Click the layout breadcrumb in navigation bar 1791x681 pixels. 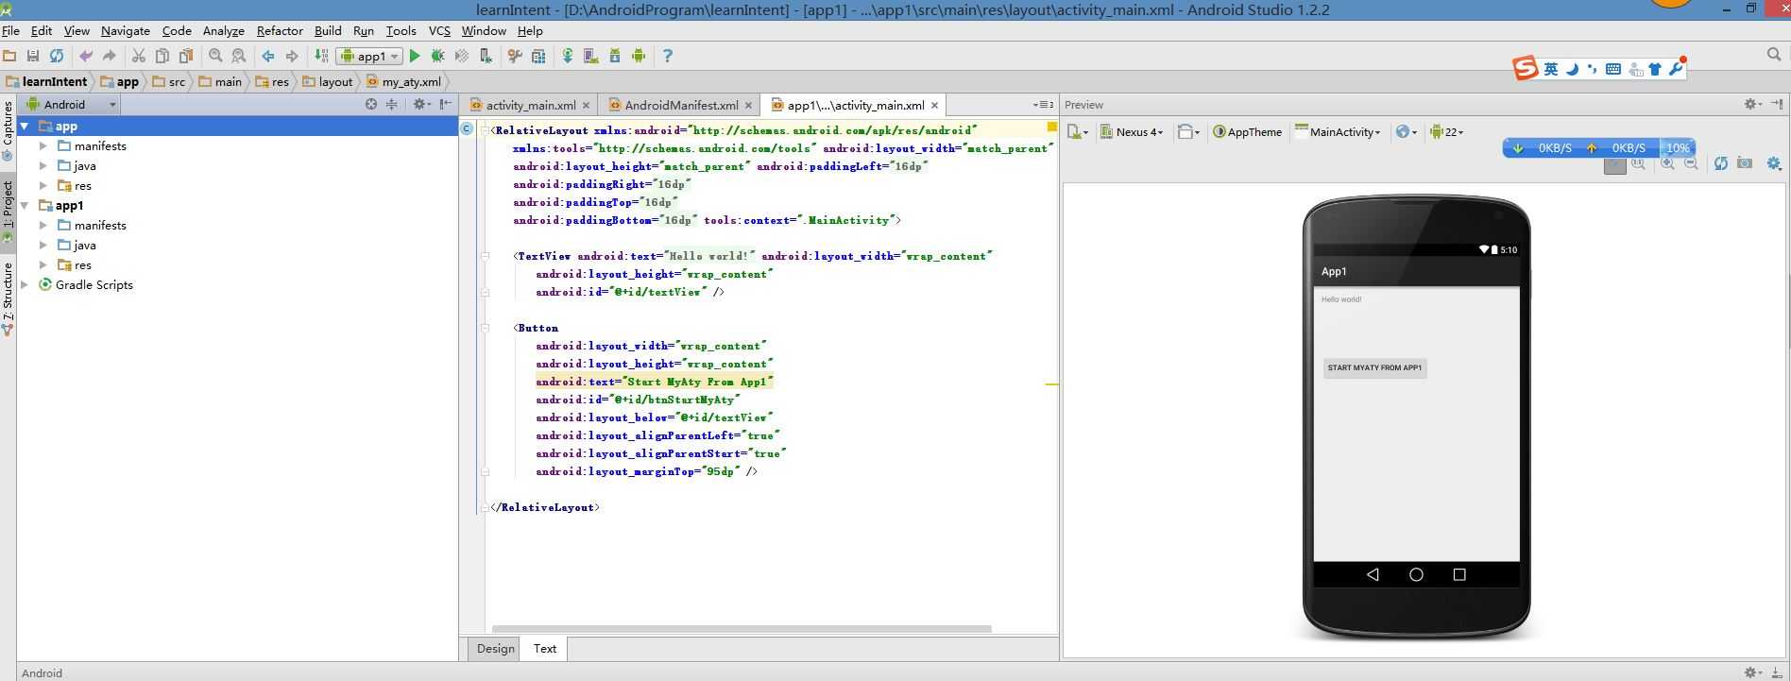[327, 82]
